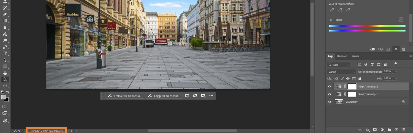Filter layers by pixel layers
Screen dimensions: 413x133
point(359,64)
